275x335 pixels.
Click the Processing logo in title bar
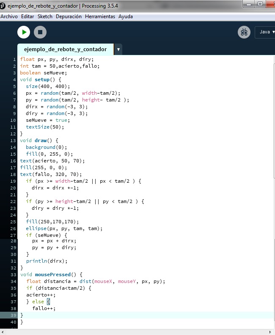3,5
